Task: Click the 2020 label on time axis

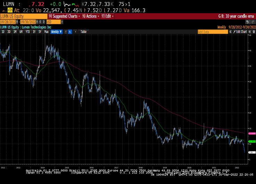Action: [x=189, y=168]
